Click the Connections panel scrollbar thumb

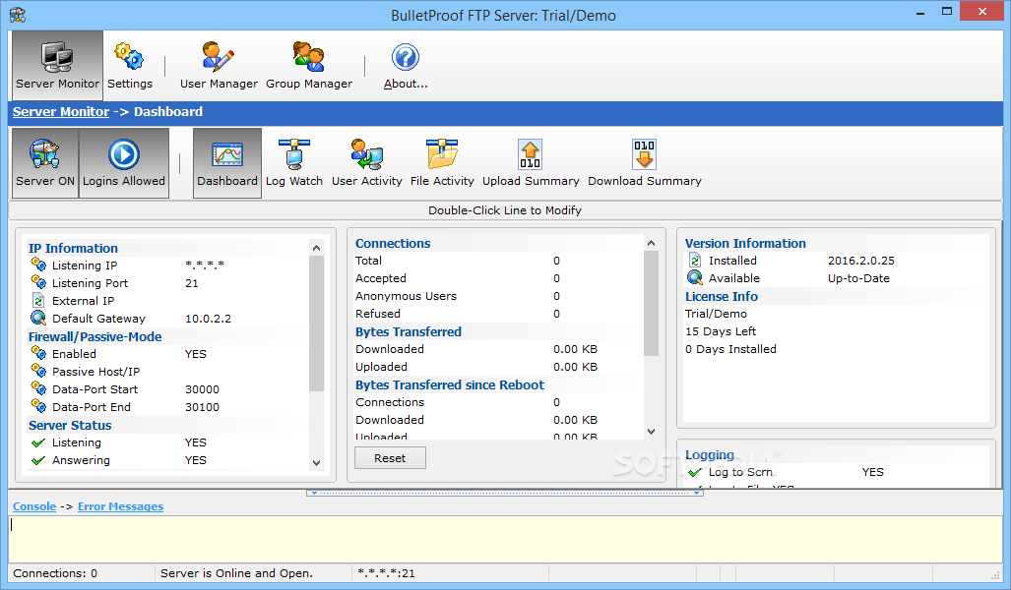point(652,304)
